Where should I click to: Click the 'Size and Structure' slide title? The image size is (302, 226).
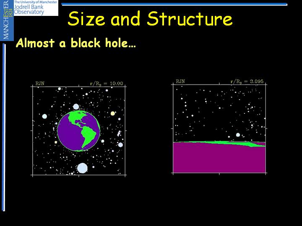point(150,19)
